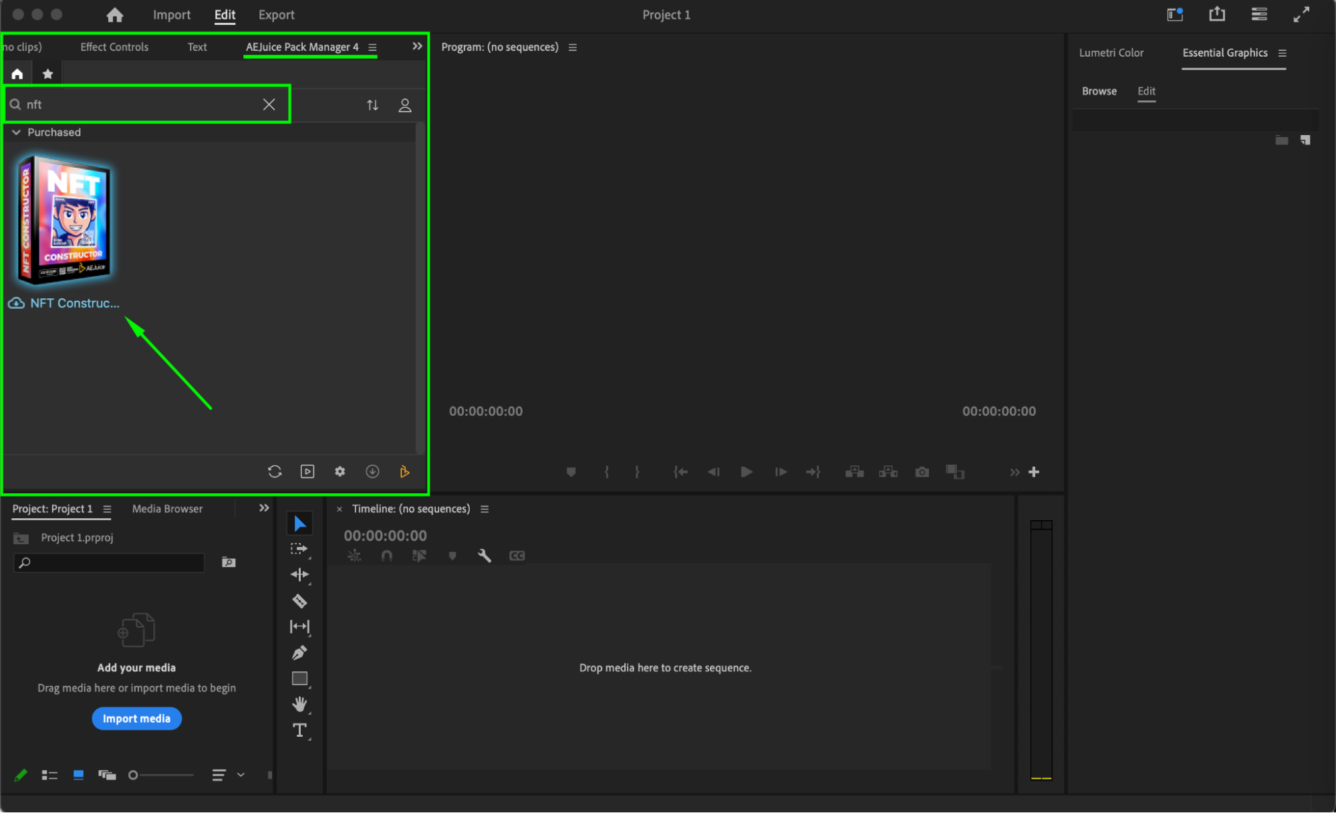Screen dimensions: 1336x813
Task: Select the Type tool
Action: (299, 730)
